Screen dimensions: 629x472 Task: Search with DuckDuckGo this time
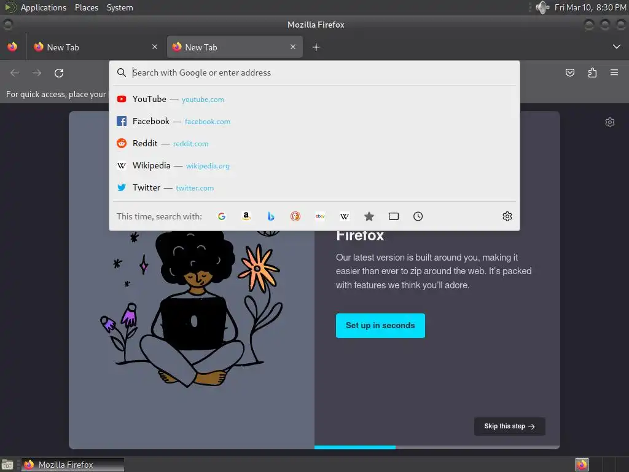click(295, 216)
